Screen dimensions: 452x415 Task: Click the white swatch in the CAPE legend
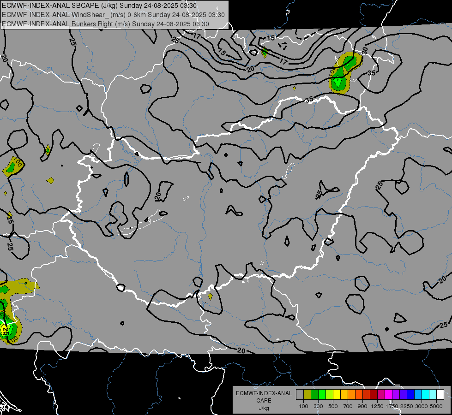[440, 394]
